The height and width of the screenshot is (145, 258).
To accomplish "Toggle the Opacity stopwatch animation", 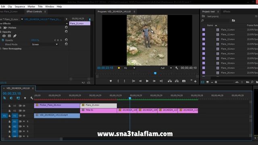I will pyautogui.click(x=3, y=40).
